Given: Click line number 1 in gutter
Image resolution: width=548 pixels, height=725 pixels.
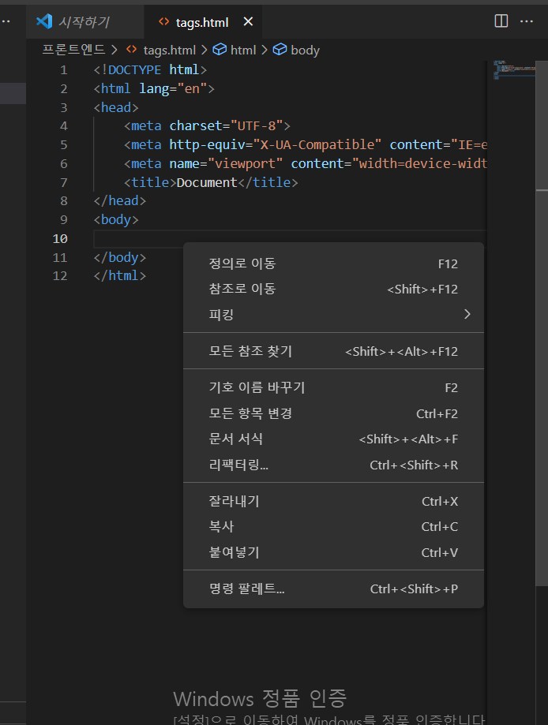Looking at the screenshot, I should coord(63,70).
